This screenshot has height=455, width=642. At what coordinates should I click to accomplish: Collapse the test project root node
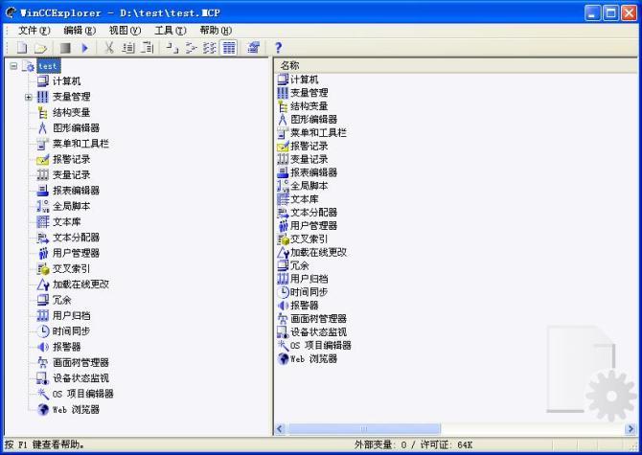(13, 65)
